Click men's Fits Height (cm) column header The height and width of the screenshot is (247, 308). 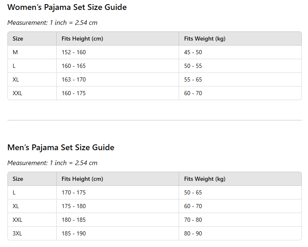[x=82, y=179]
